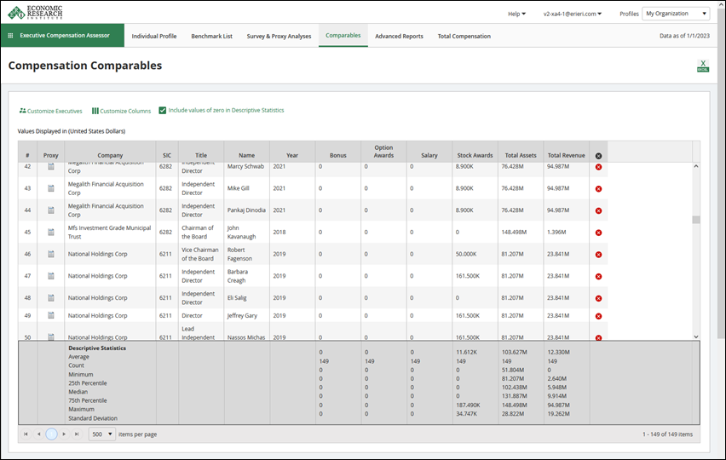Click the 148.498M total assets cell in row 45
Viewport: 726px width, 460px height.
pyautogui.click(x=521, y=233)
